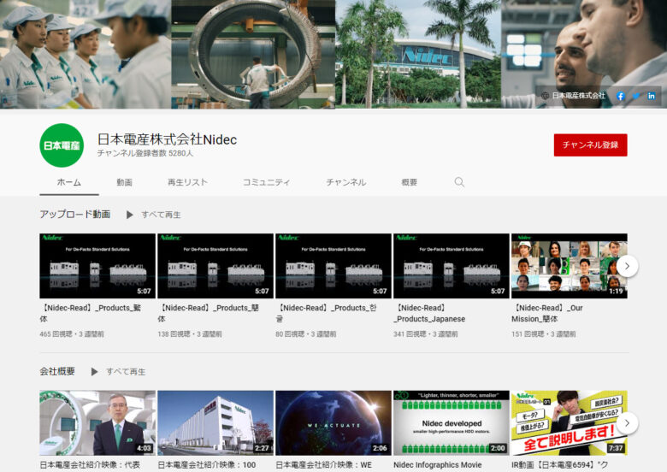Click the globe icon beside 日本電産株式会社 link

click(545, 96)
